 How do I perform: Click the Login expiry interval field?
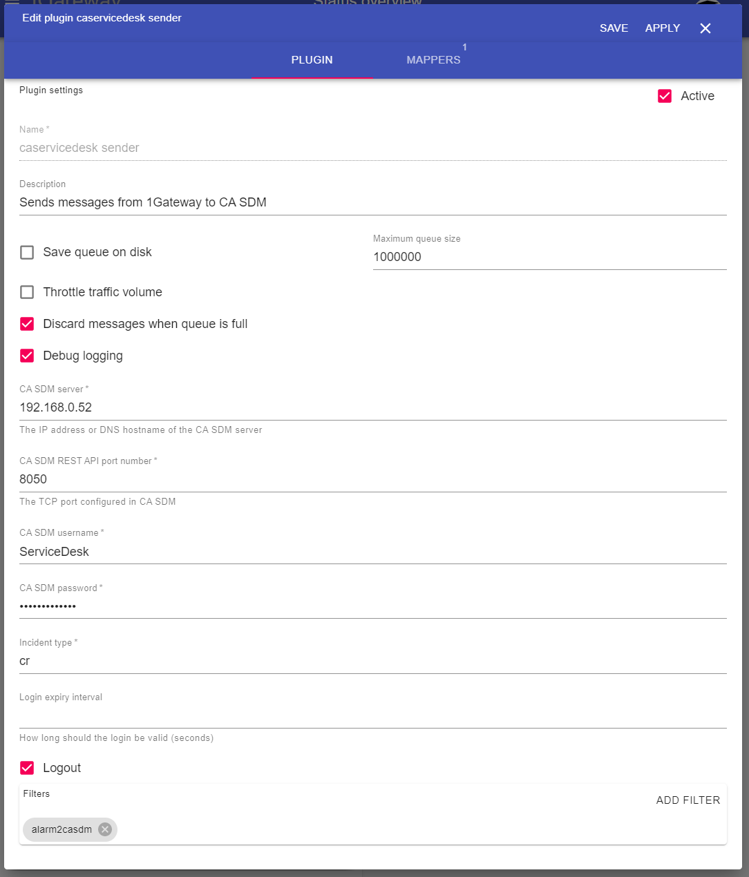pos(372,716)
